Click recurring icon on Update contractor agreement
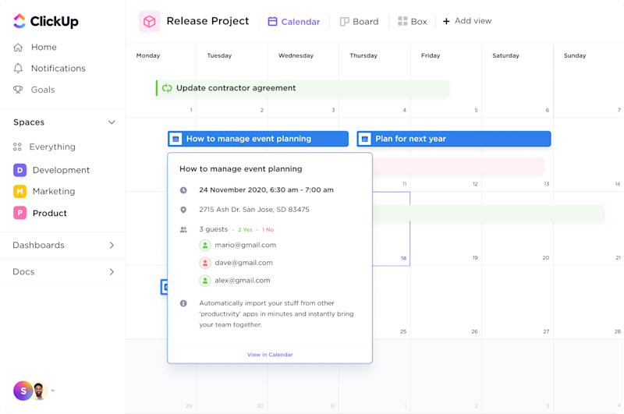 (167, 88)
